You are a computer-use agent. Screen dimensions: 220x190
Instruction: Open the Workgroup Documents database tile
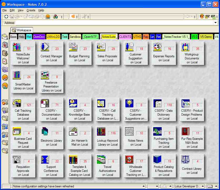click(192, 53)
